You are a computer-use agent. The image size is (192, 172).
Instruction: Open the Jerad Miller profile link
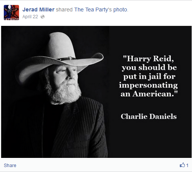(x=38, y=10)
